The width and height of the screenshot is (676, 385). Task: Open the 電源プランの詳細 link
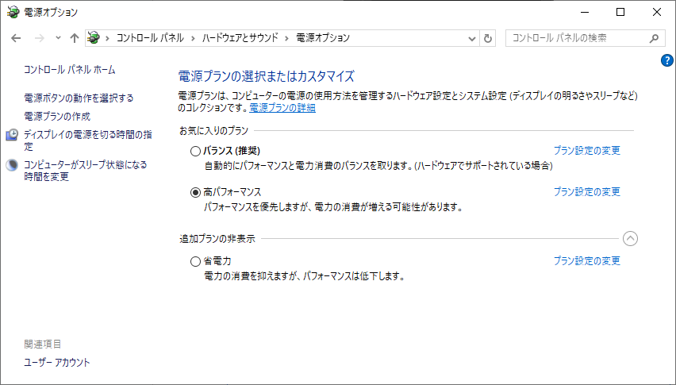[x=282, y=108]
